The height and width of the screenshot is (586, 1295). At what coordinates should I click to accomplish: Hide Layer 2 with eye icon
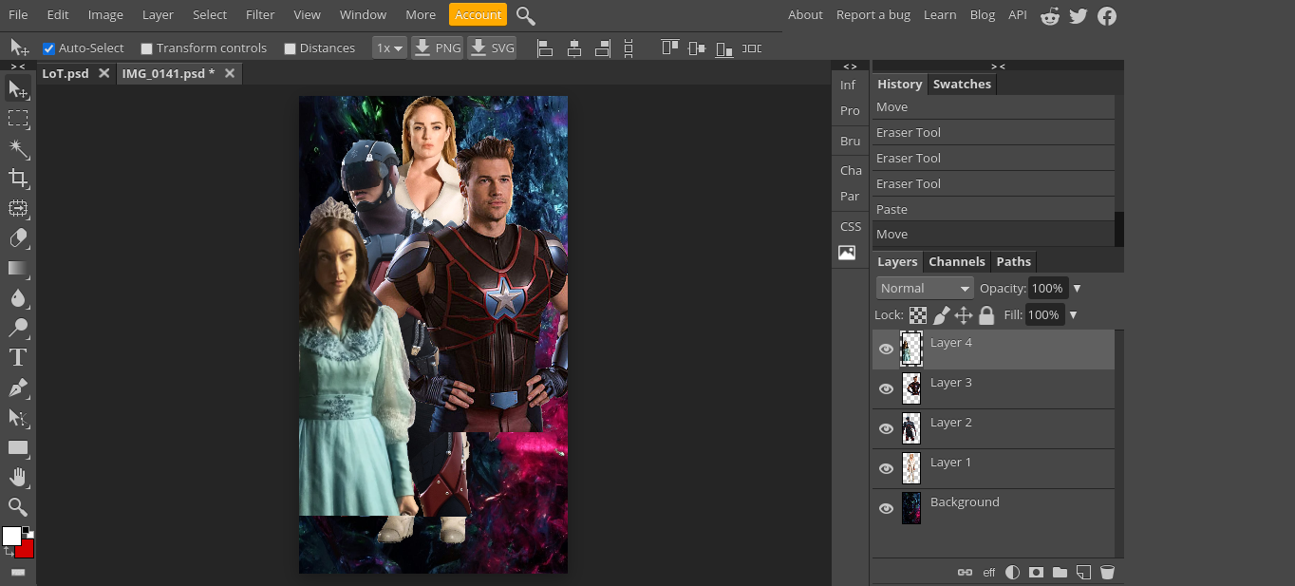click(x=886, y=429)
